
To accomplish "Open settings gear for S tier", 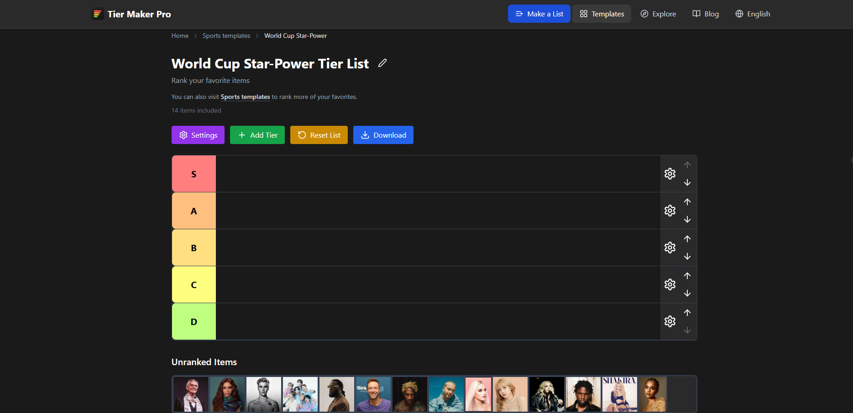I will 670,174.
